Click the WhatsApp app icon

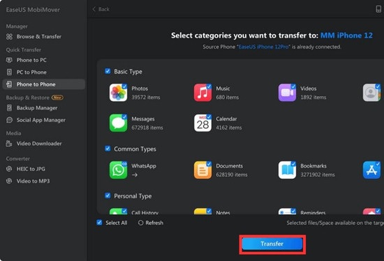(118, 170)
